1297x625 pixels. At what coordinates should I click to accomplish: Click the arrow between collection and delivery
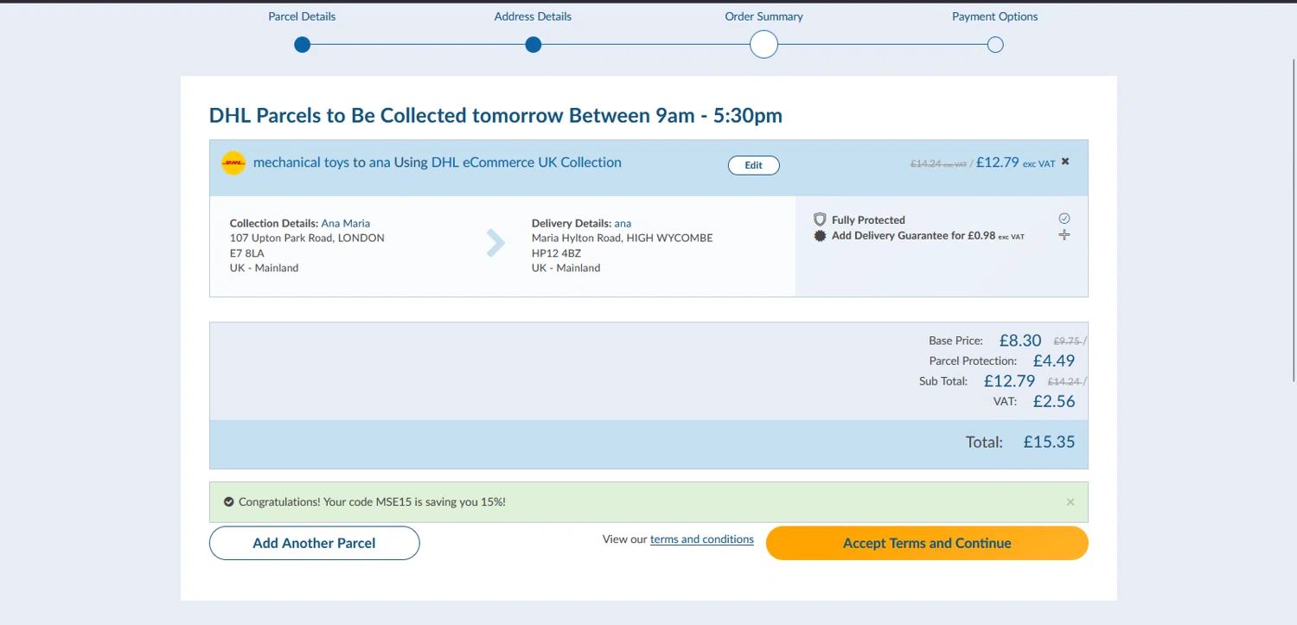coord(495,244)
